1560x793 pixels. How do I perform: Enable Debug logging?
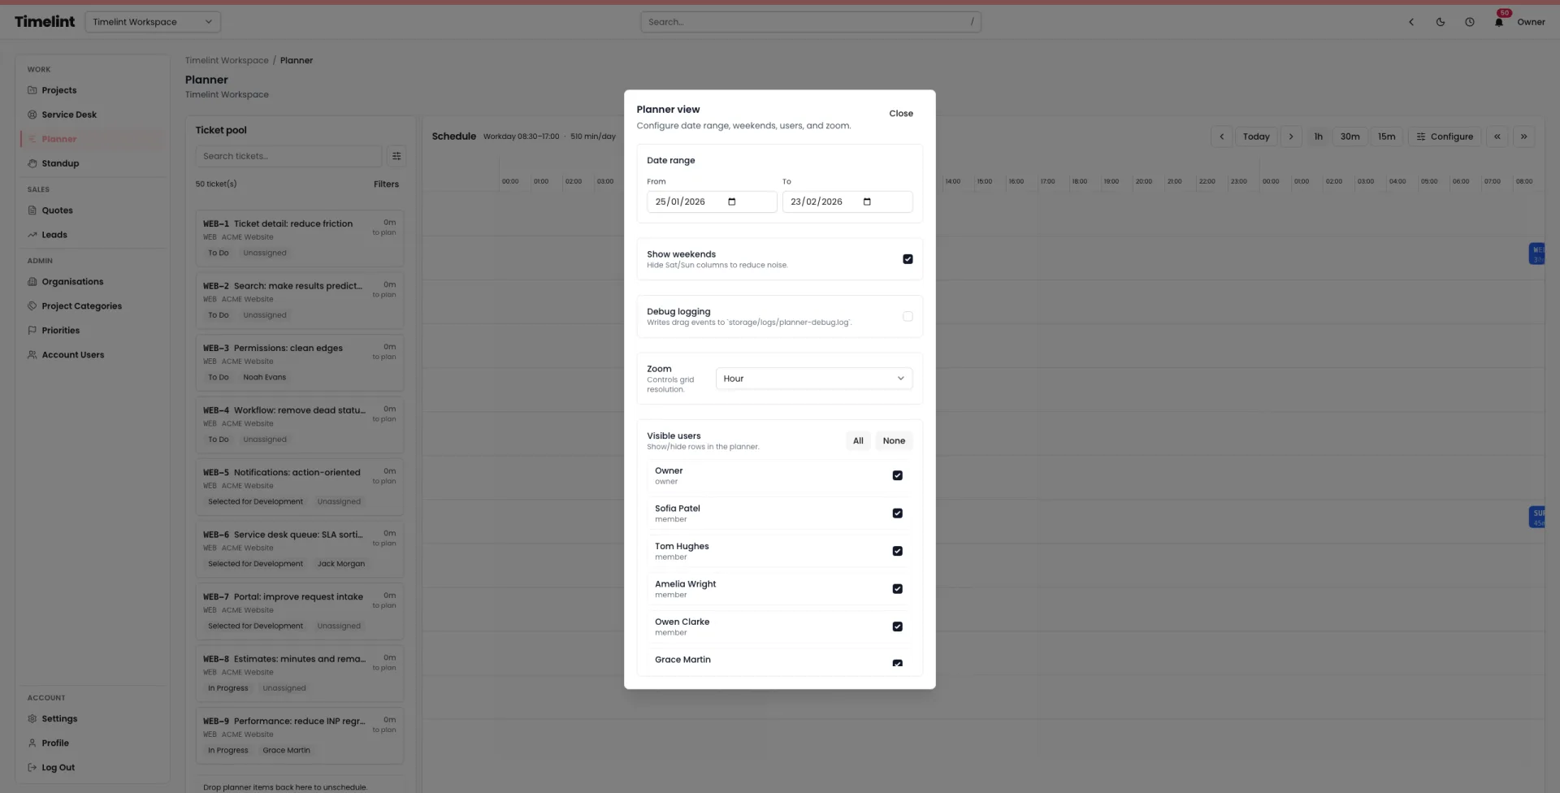(908, 316)
